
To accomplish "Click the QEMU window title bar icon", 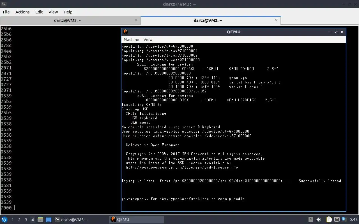I will 125,32.
